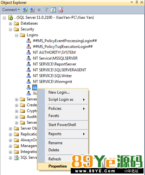This screenshot has width=145, height=175.
Task: Click Start PowerShell in context menu
Action: (x=62, y=125)
